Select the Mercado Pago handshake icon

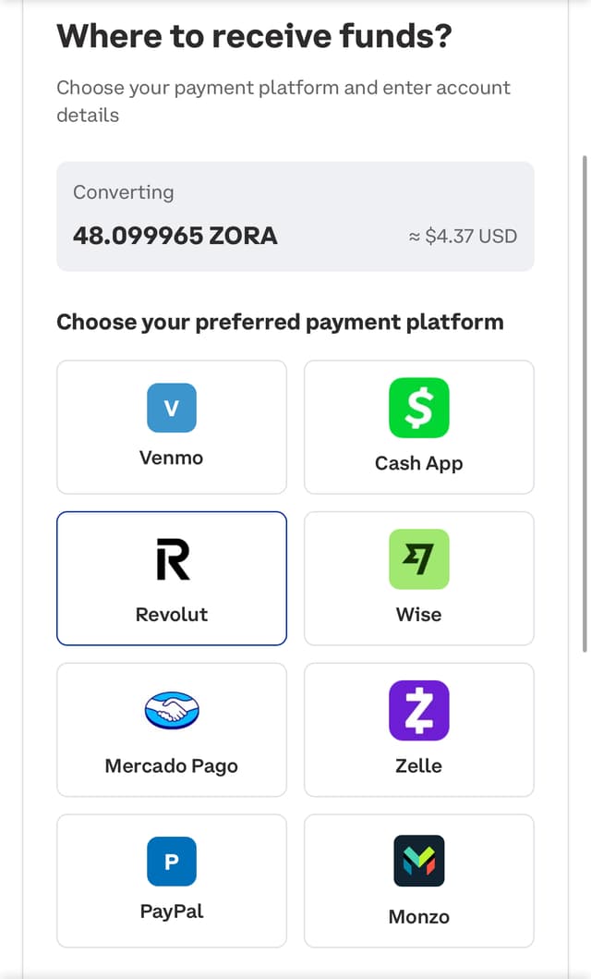coord(171,710)
